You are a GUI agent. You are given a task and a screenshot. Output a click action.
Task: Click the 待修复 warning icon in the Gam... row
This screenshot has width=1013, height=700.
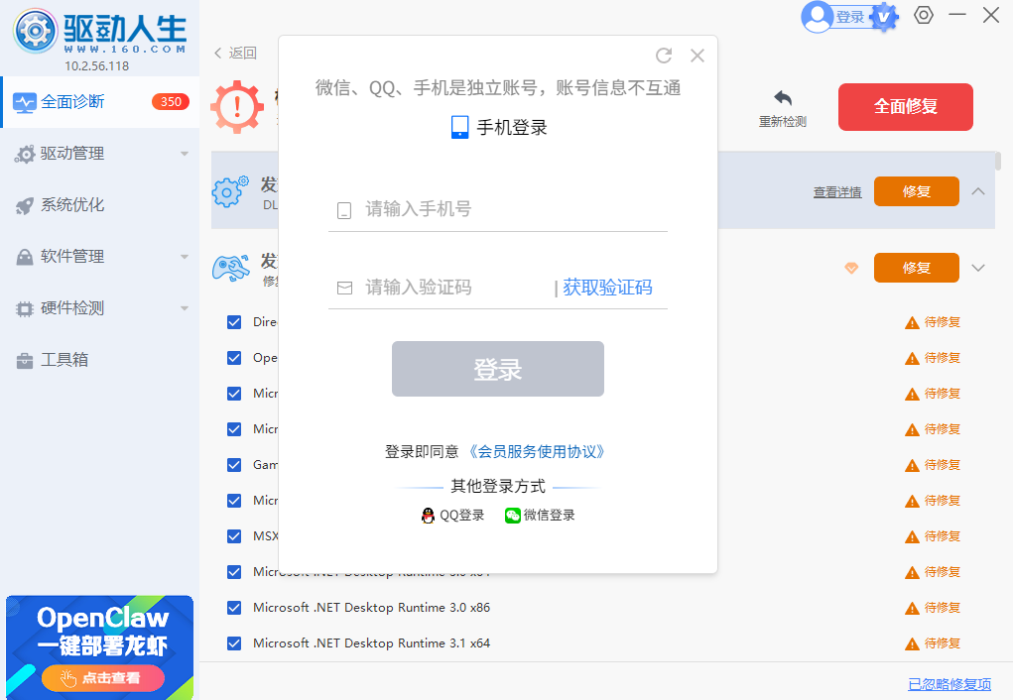(912, 466)
